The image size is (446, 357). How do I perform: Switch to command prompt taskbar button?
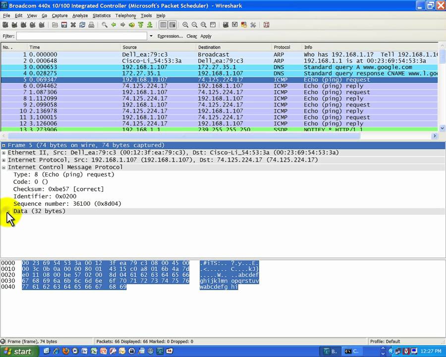pyautogui.click(x=352, y=352)
